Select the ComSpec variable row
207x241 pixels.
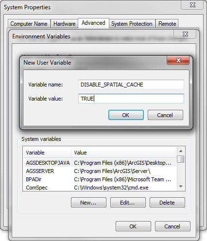tap(100, 188)
